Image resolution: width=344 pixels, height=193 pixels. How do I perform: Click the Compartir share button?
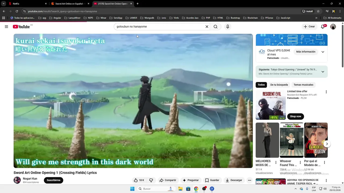pyautogui.click(x=168, y=180)
